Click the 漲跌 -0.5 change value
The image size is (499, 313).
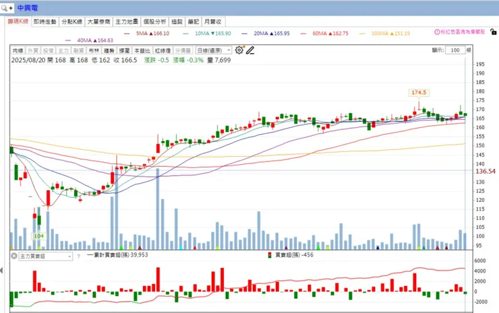click(156, 60)
